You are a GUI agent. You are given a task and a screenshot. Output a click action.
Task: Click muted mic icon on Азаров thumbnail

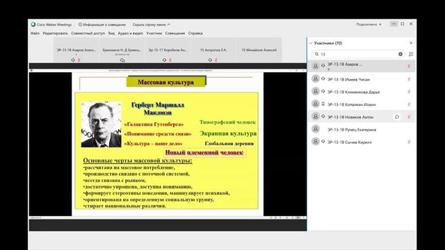(x=79, y=60)
